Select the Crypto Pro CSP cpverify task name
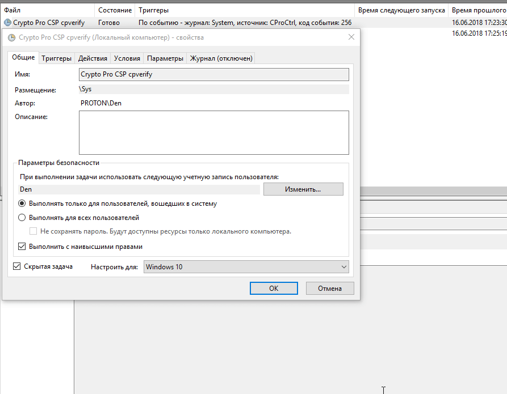Screen dimensions: 507x394 (49, 23)
